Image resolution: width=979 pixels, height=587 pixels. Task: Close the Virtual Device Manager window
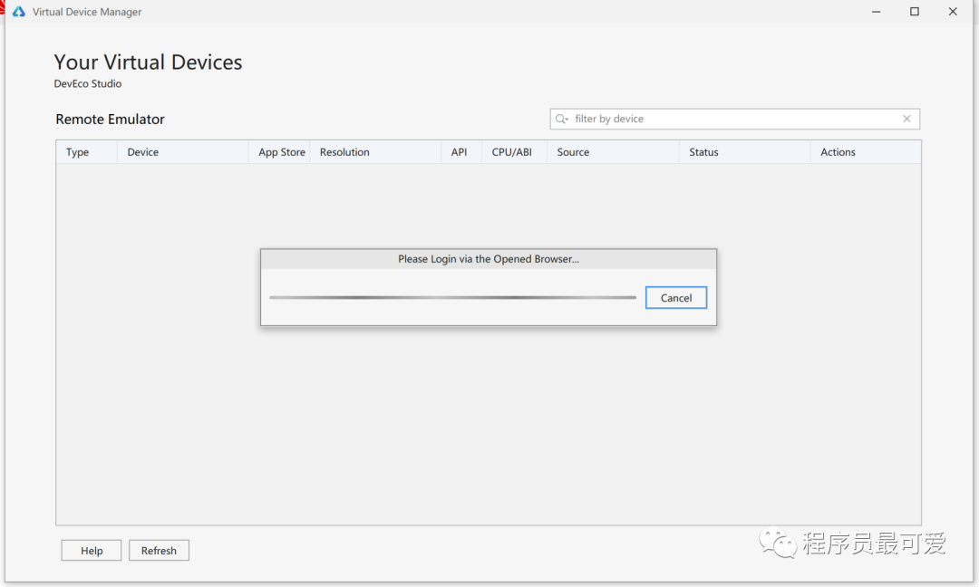point(953,12)
